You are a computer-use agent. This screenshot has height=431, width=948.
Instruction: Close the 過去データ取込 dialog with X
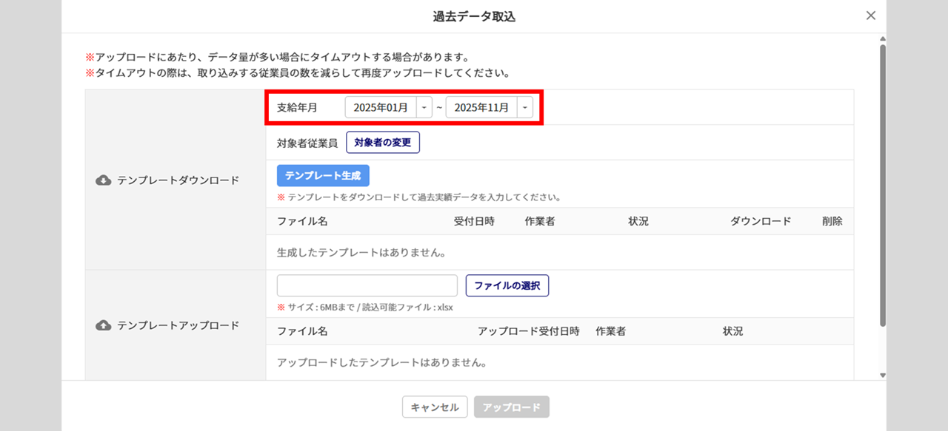870,16
